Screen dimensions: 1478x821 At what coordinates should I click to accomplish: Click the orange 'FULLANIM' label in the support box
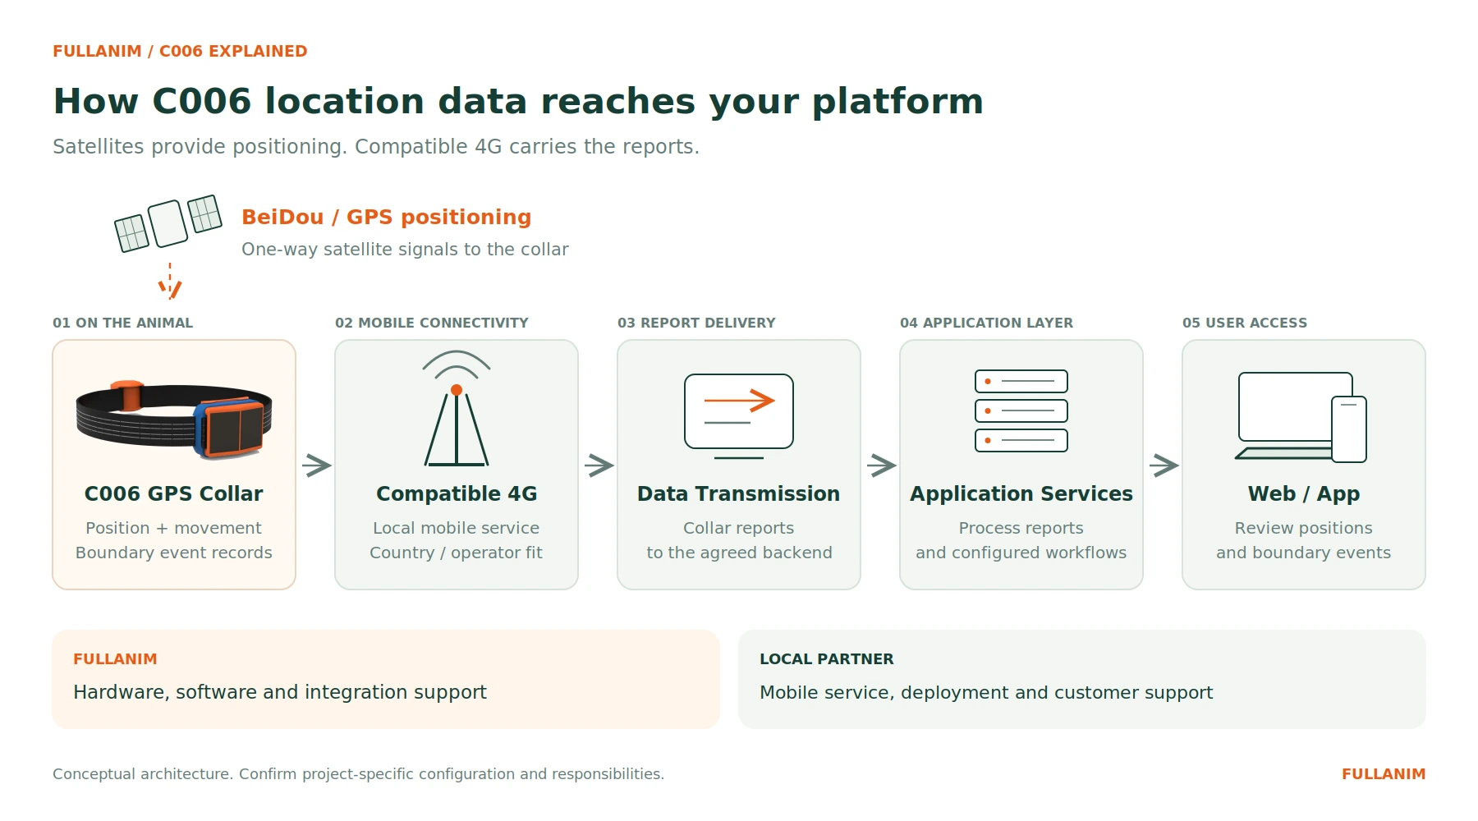point(115,659)
